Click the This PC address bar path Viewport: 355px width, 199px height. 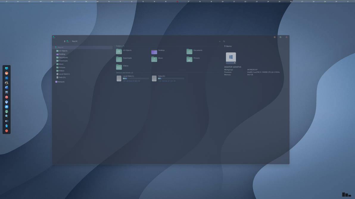coord(74,41)
